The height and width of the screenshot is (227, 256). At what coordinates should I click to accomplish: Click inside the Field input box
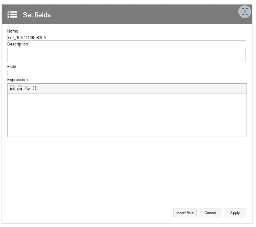tap(127, 73)
